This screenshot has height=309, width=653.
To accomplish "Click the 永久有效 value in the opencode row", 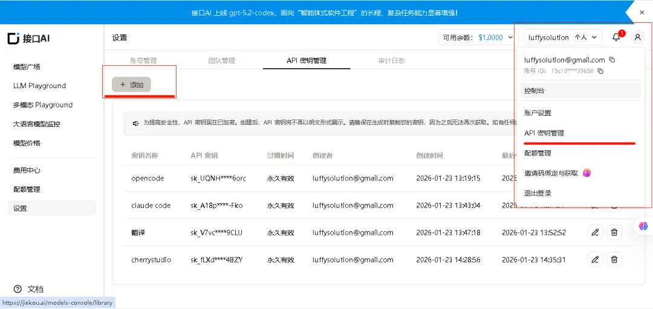I will tap(281, 179).
